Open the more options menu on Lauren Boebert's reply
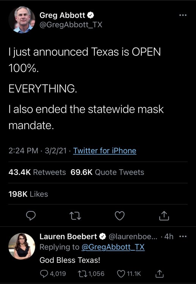 point(183,237)
